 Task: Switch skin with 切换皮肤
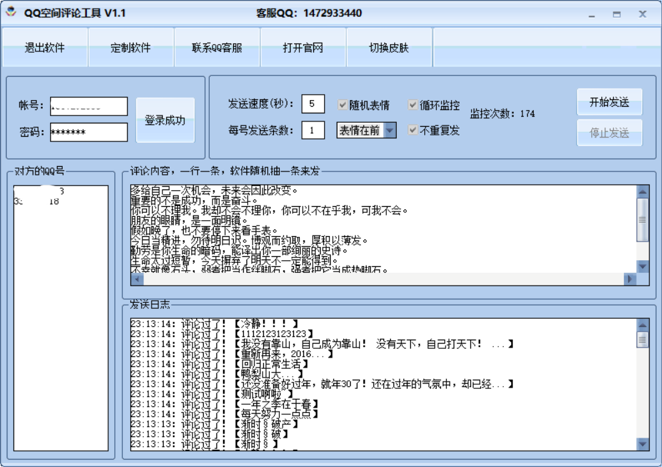(x=389, y=47)
